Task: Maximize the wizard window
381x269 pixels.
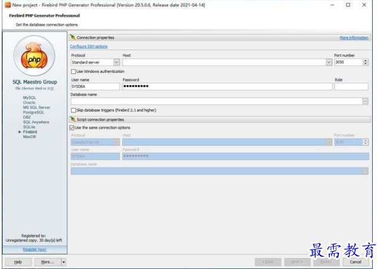Action: pos(348,5)
